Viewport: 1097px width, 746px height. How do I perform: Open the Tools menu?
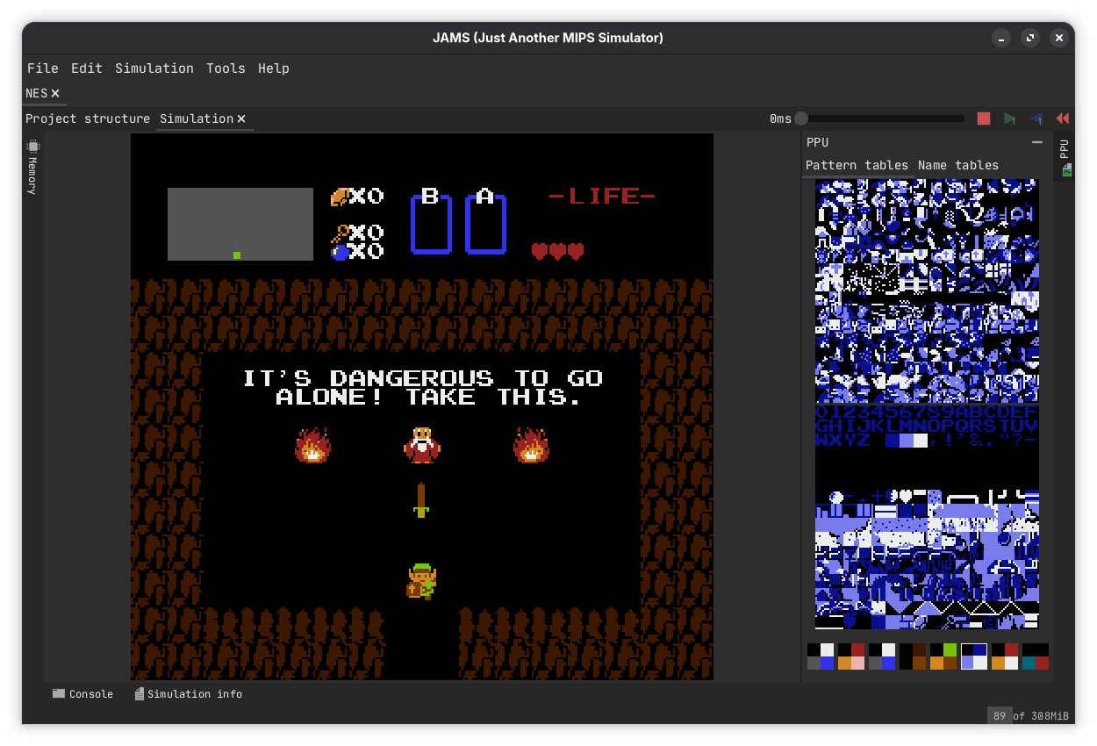click(x=226, y=68)
